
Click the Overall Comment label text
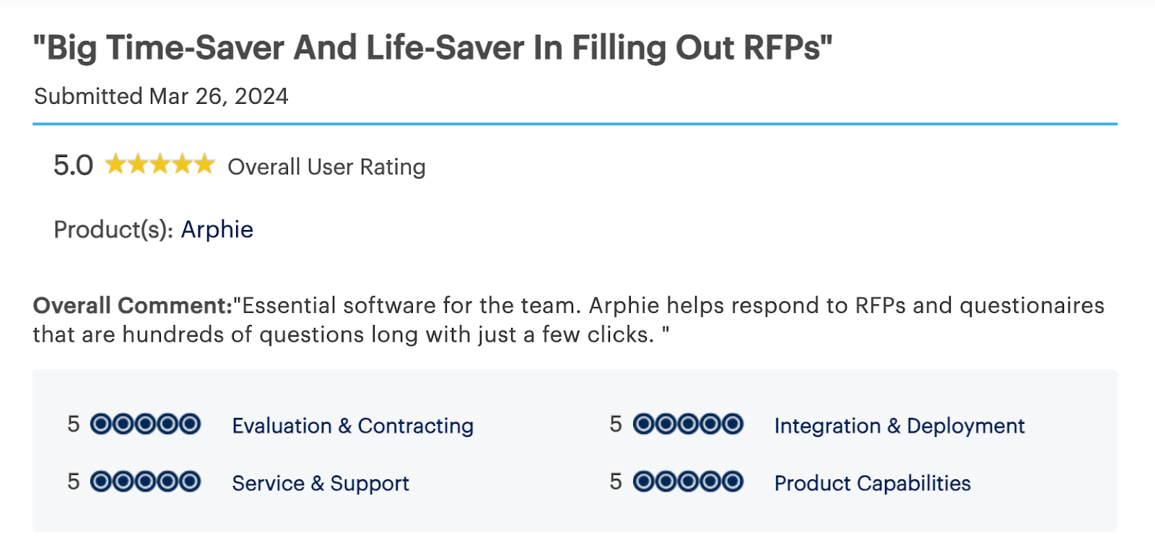[133, 306]
